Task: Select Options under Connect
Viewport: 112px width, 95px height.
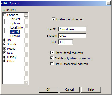Action: point(15,23)
